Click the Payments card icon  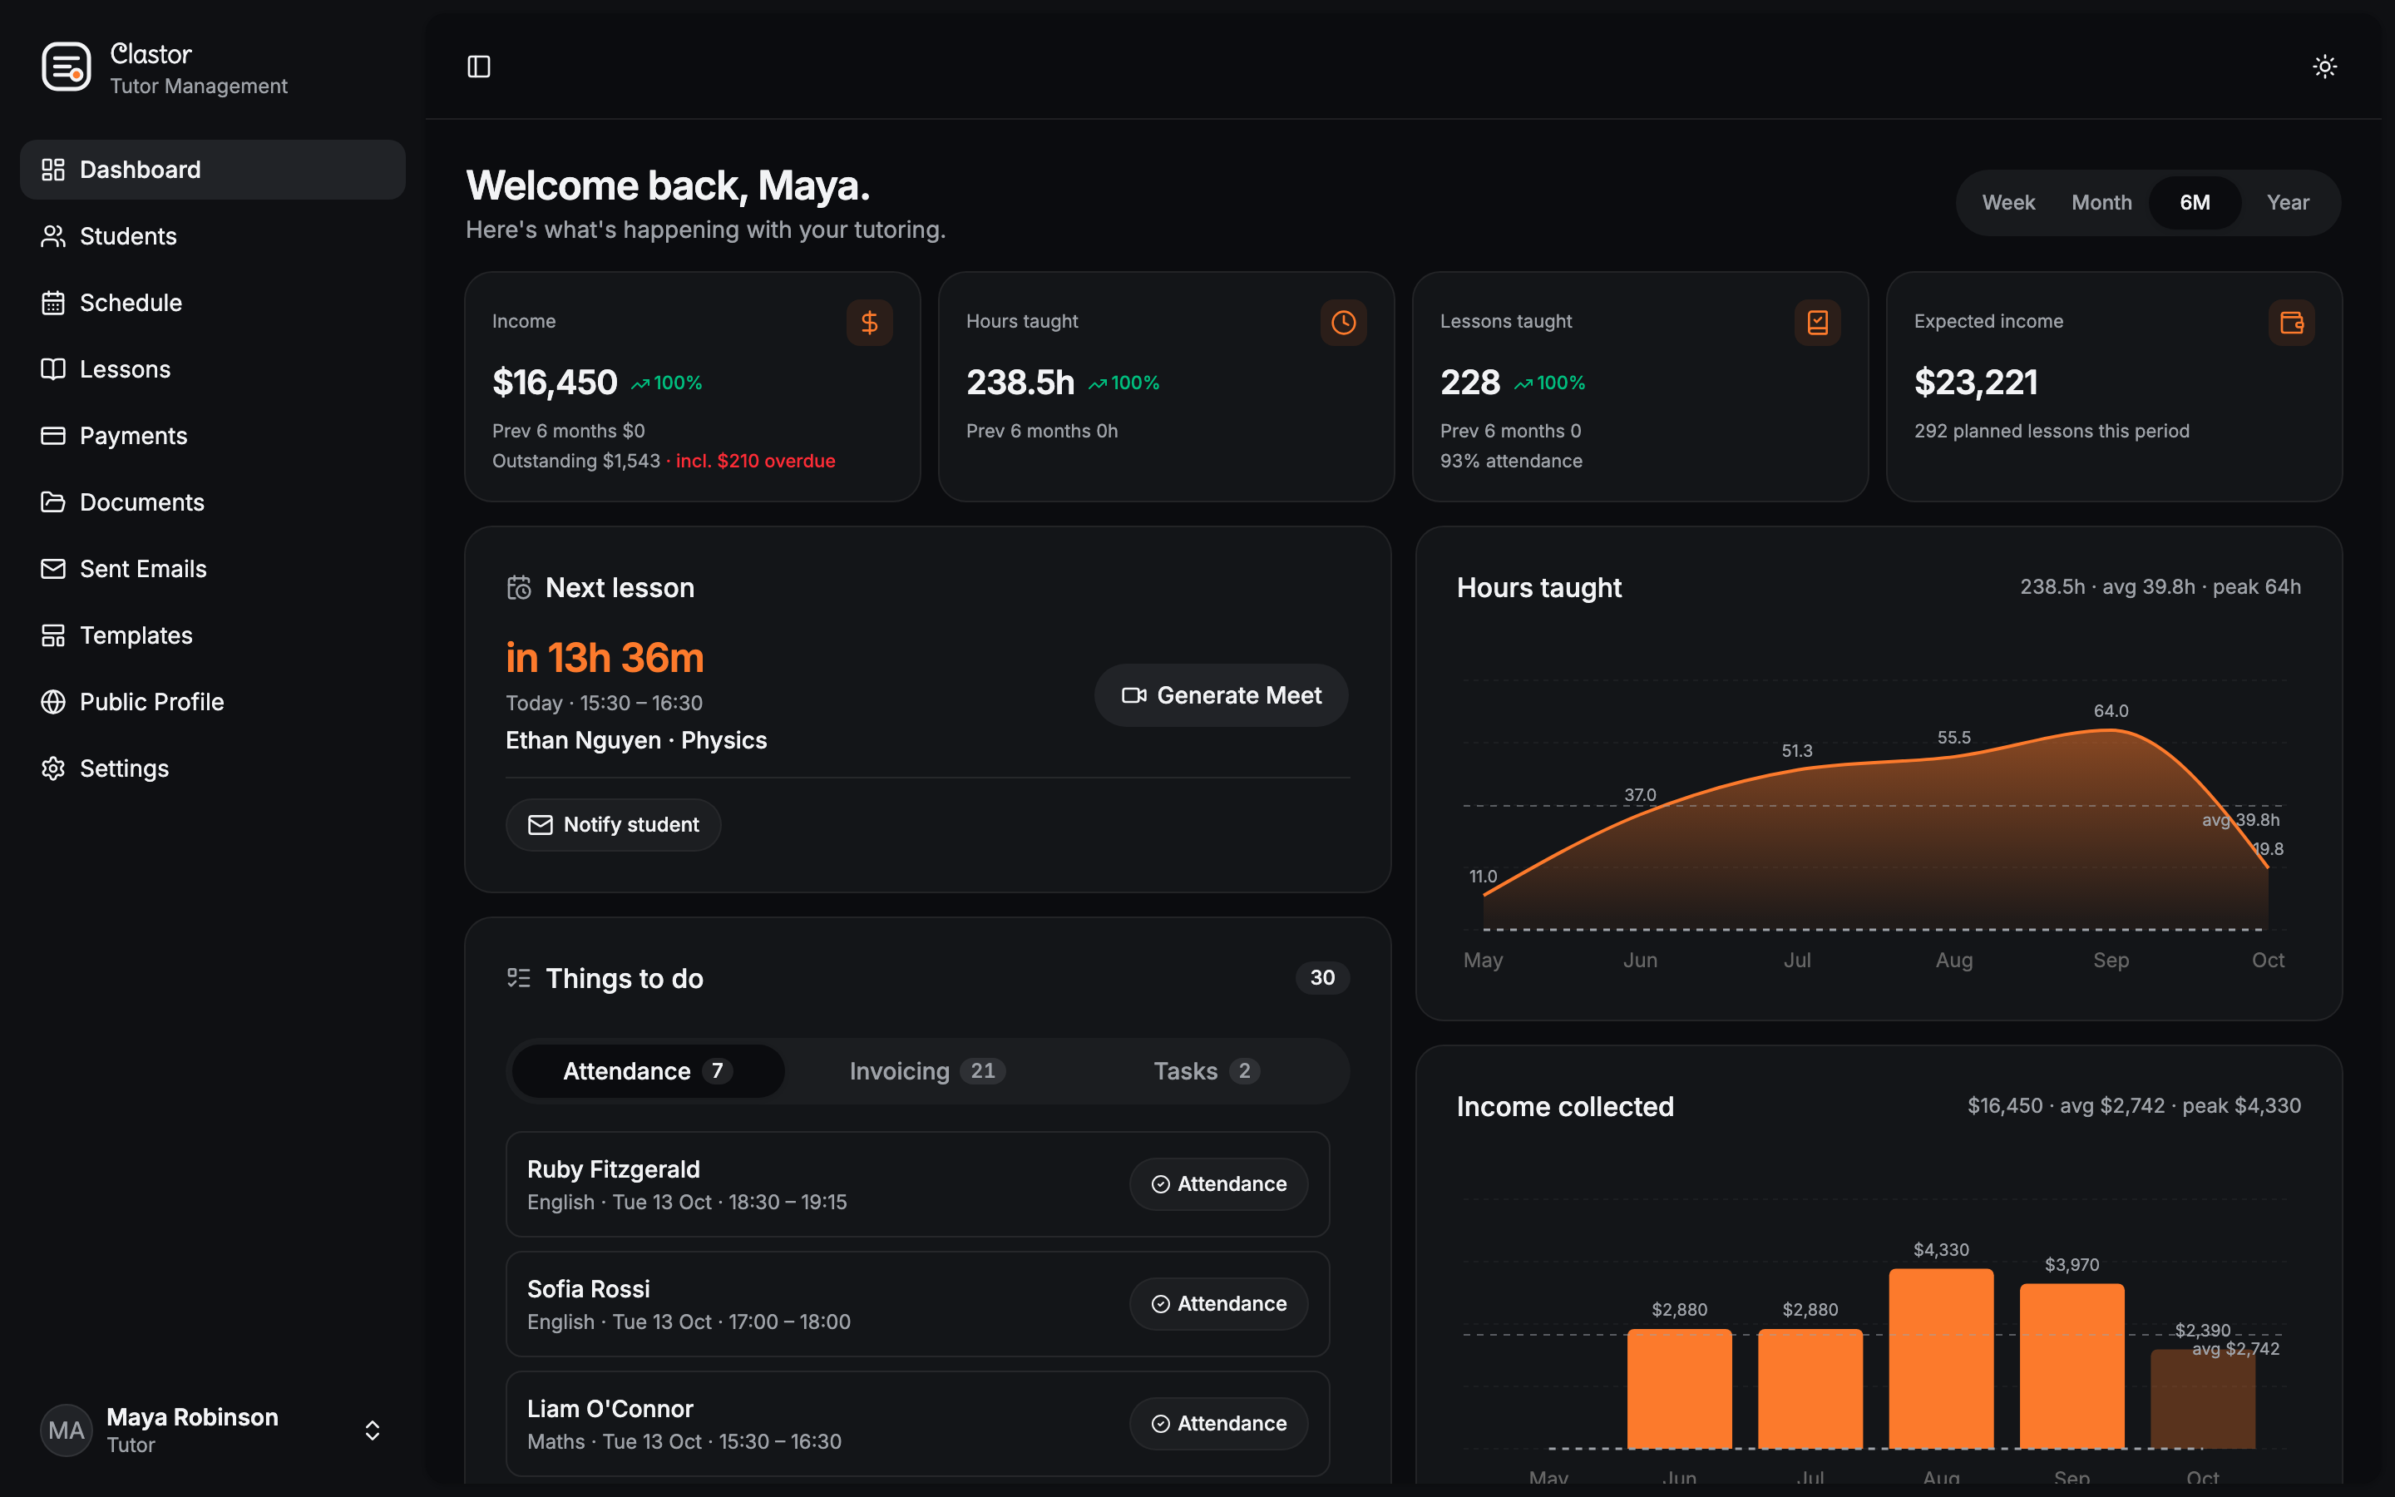(53, 436)
